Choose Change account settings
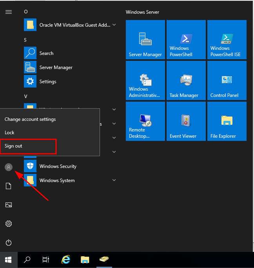Viewport: 254px width, 268px height. click(30, 119)
